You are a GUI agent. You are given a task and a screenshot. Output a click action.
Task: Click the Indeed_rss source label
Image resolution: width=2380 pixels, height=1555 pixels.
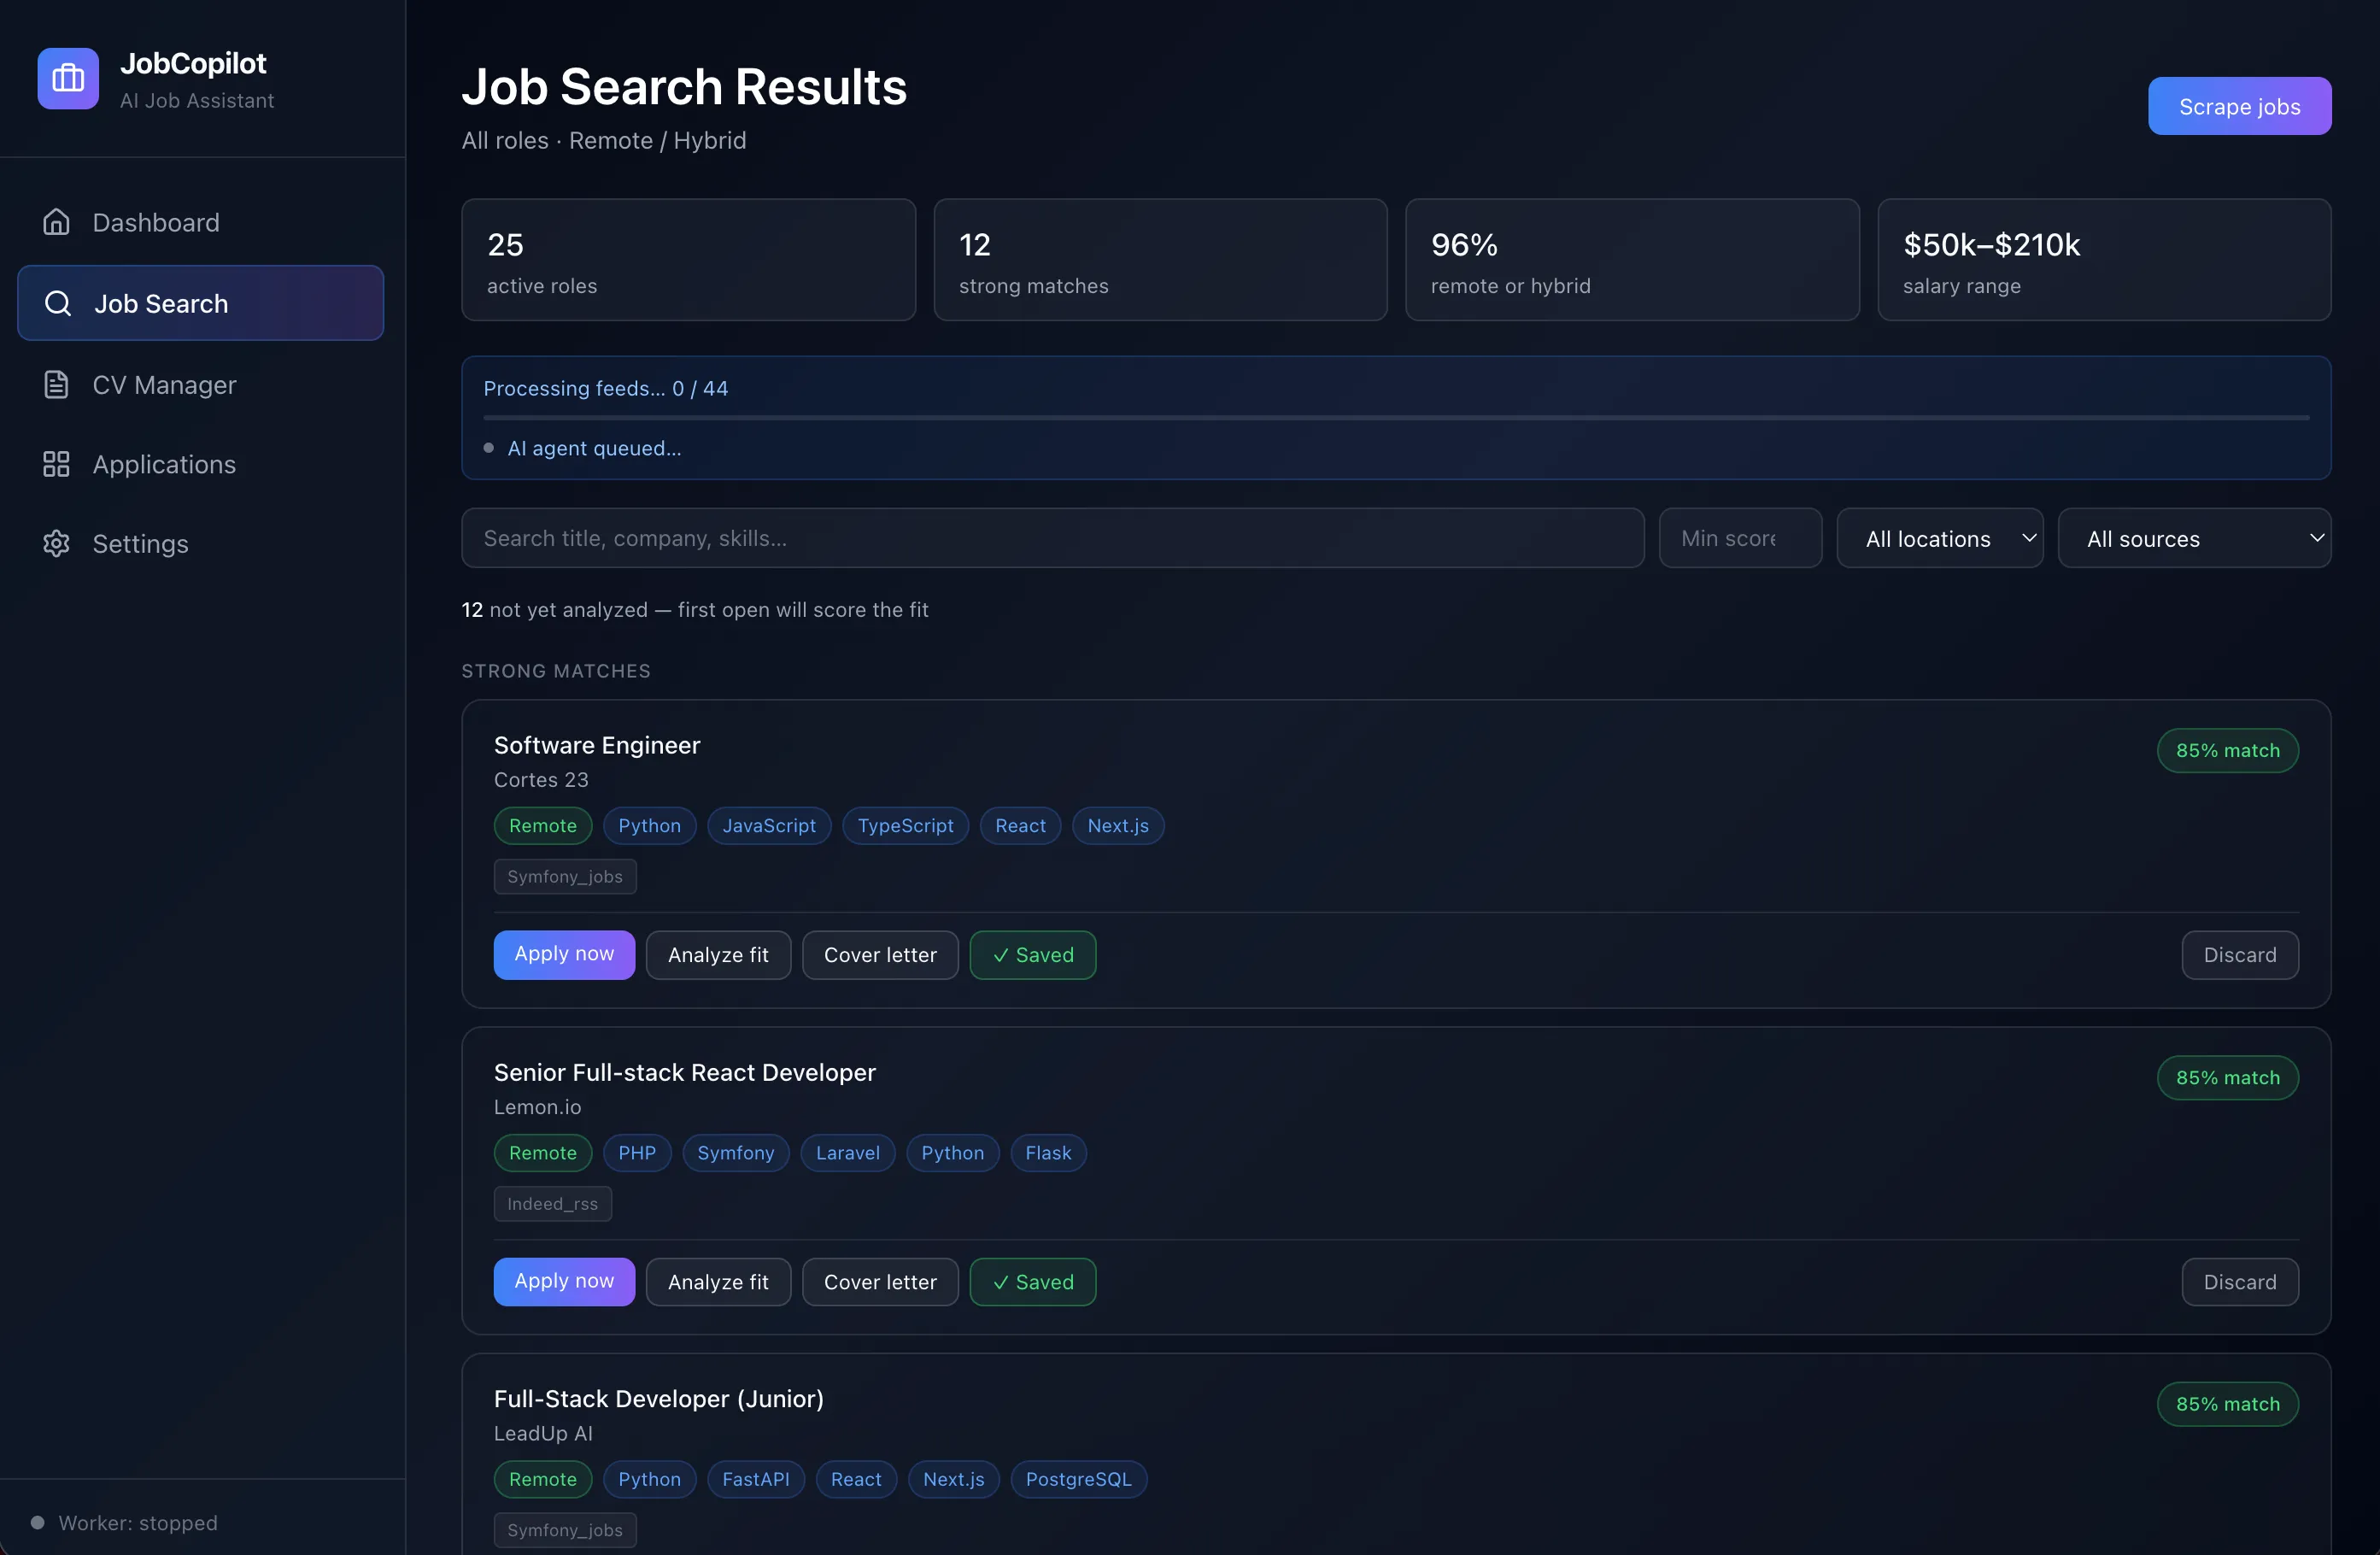tap(552, 1204)
